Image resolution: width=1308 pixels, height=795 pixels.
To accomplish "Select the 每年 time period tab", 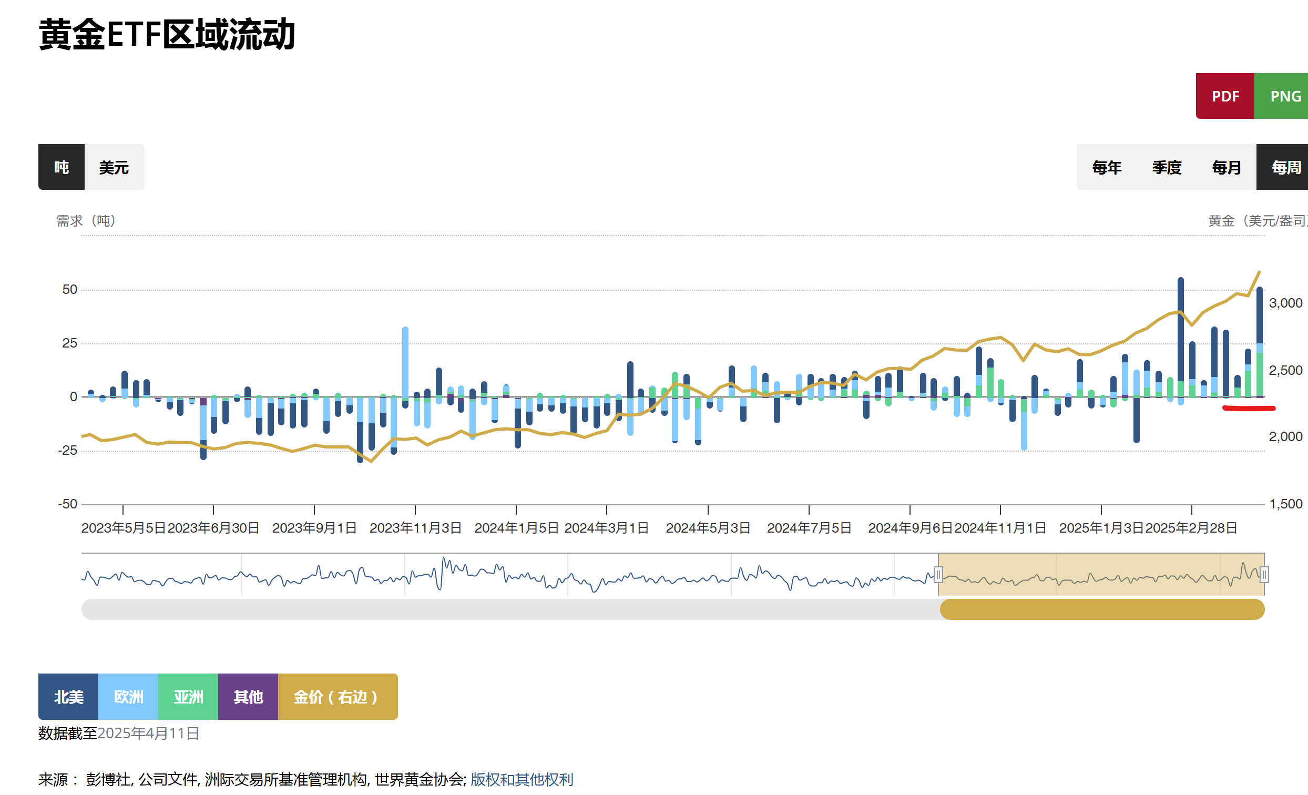I will pos(1106,167).
